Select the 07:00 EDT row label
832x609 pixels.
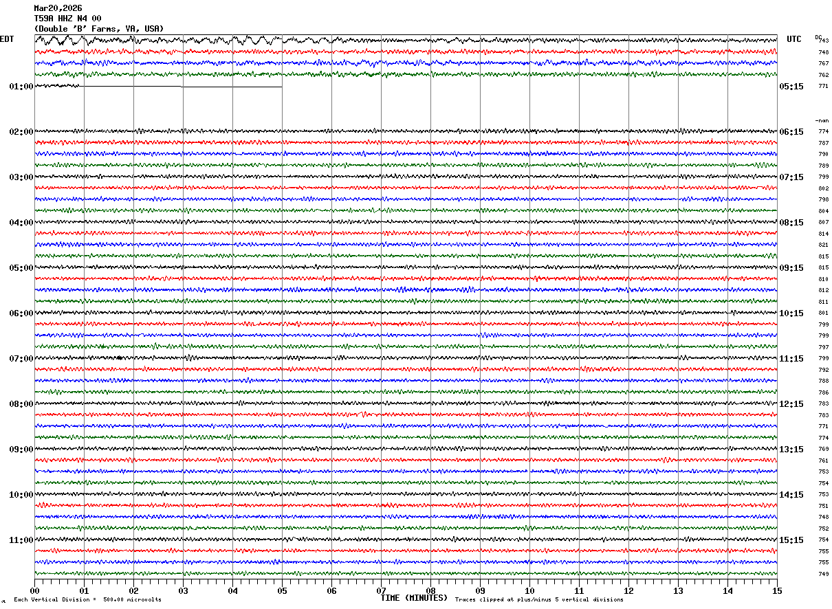[x=21, y=359]
